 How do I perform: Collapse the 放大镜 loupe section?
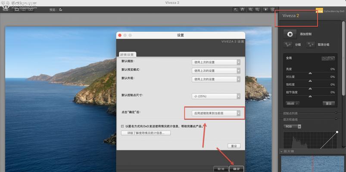coord(281,151)
